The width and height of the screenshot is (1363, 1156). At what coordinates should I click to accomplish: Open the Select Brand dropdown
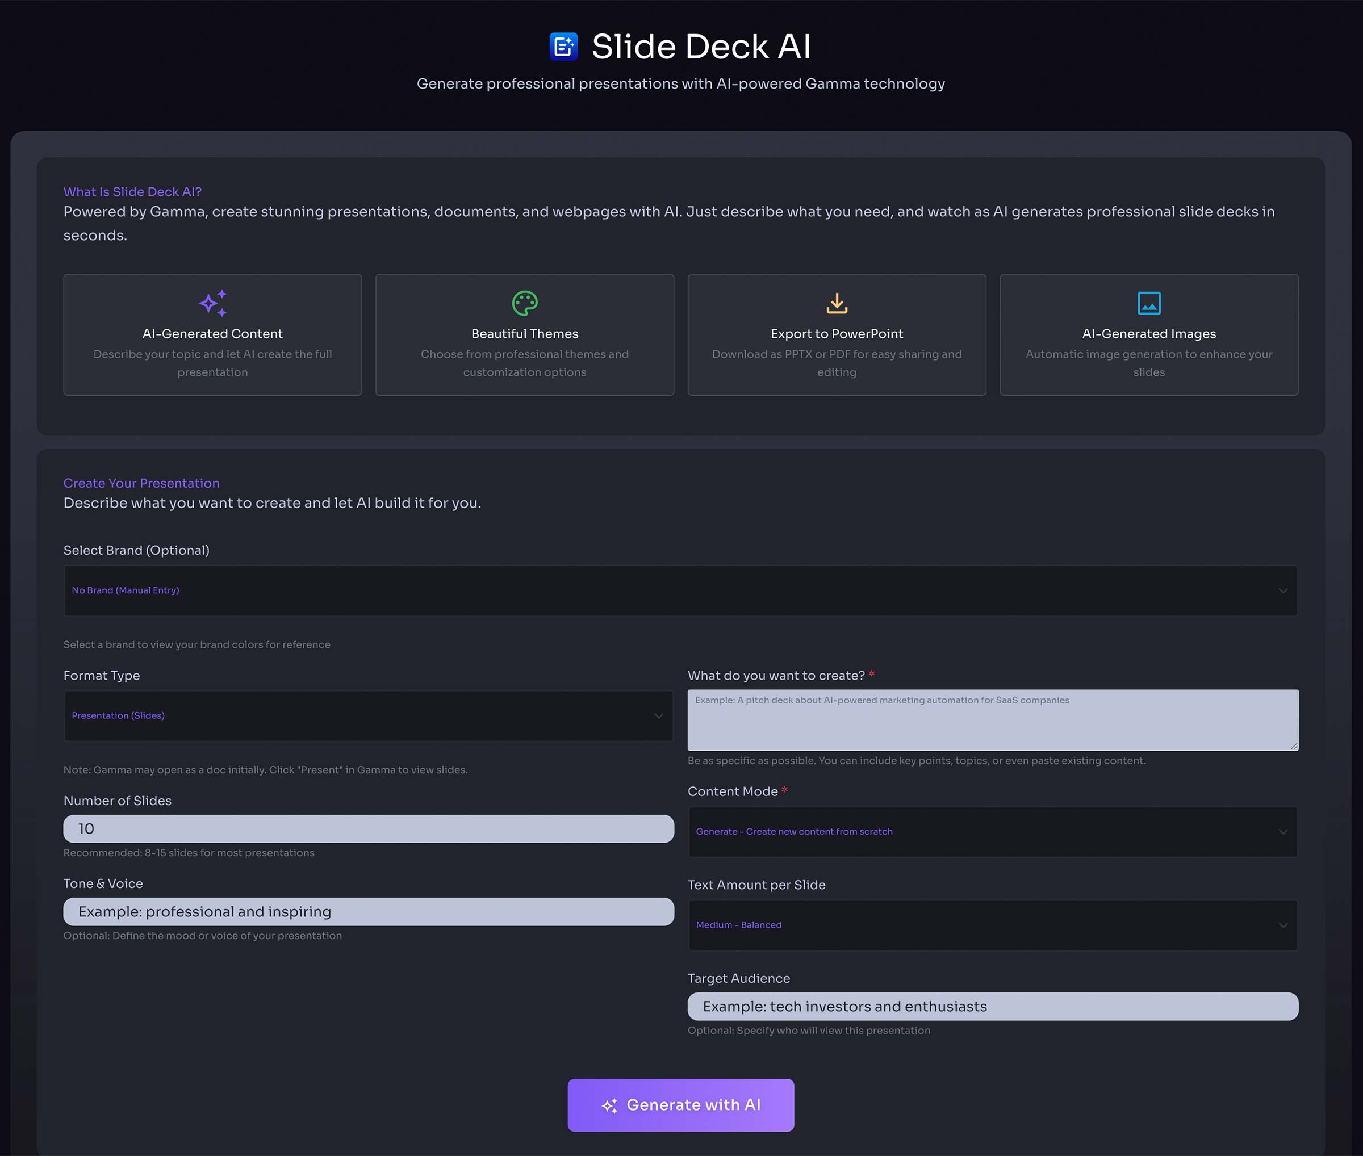(x=680, y=590)
